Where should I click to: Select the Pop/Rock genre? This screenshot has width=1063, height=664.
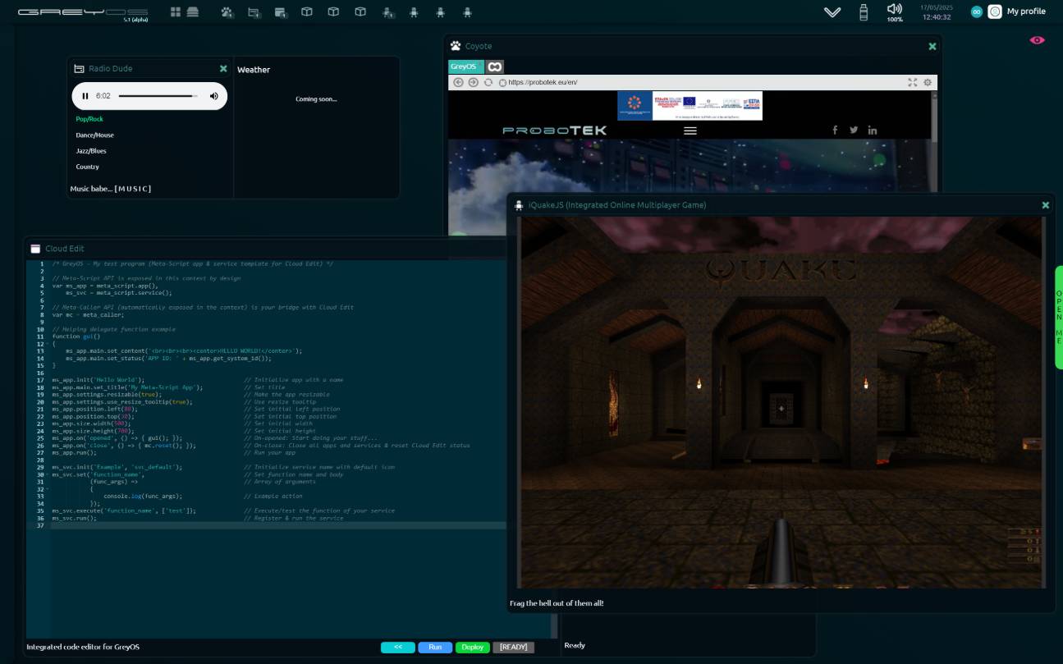pyautogui.click(x=89, y=119)
